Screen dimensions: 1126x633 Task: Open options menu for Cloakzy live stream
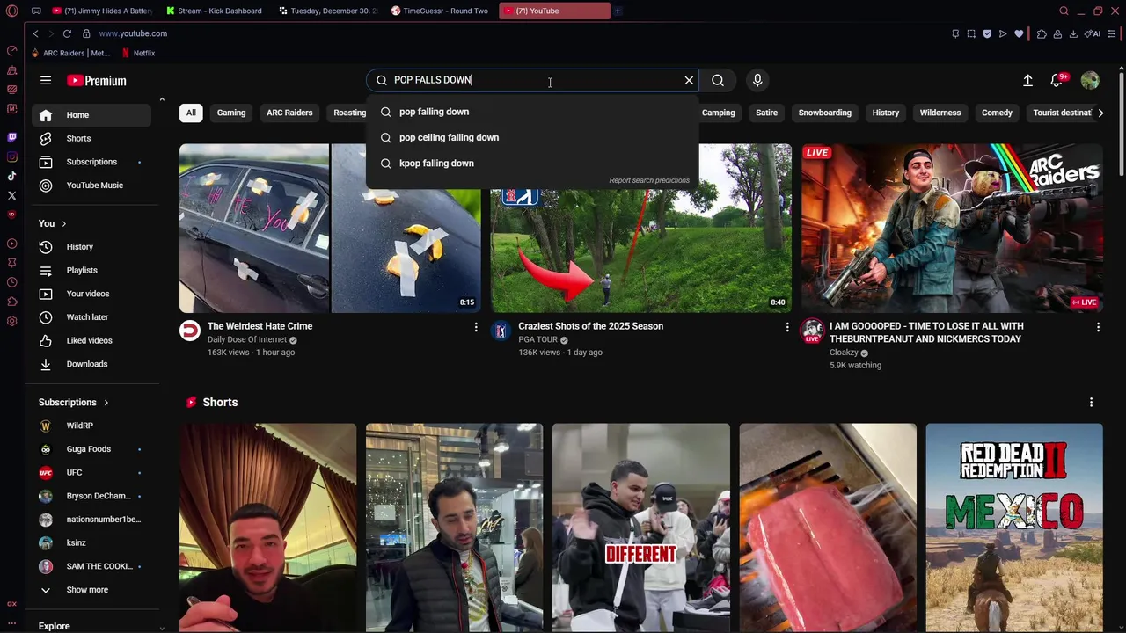(1098, 327)
